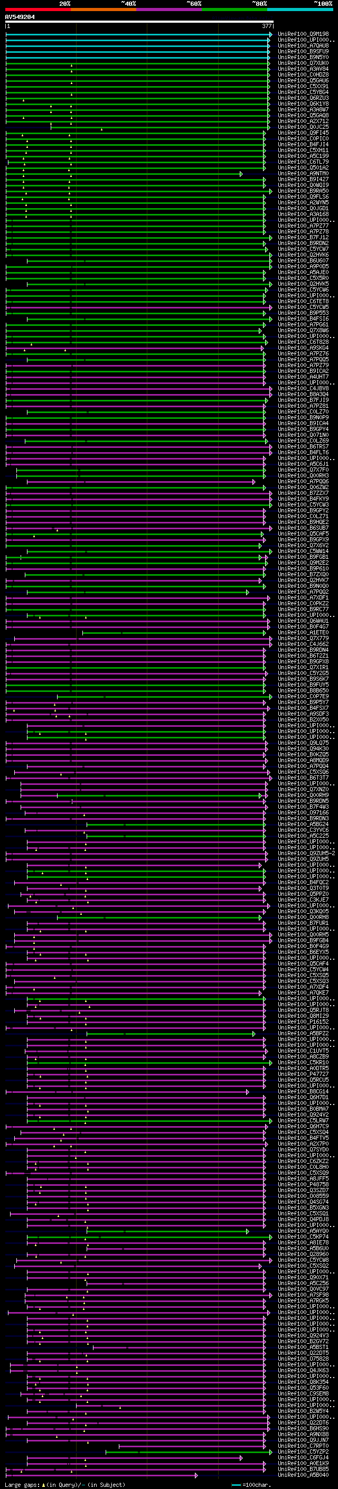The width and height of the screenshot is (338, 1489).
Task: Select the UniRef100_Q6RZU3 entry
Action: [x=303, y=98]
